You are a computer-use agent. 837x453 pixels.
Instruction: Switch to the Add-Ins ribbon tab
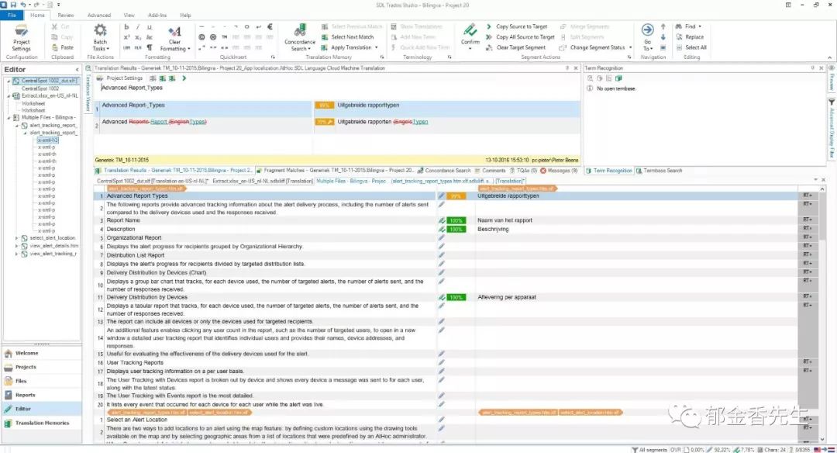click(x=157, y=15)
